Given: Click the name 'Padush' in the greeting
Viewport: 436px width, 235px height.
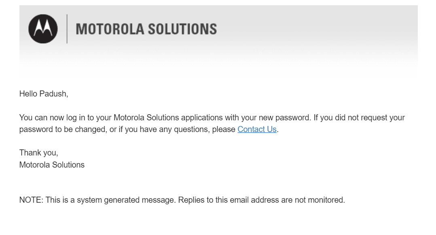Looking at the screenshot, I should tap(53, 94).
